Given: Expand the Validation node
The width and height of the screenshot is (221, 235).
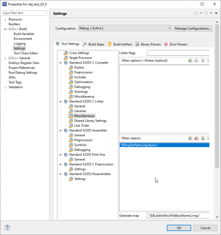Looking at the screenshot, I should [x=5, y=87].
